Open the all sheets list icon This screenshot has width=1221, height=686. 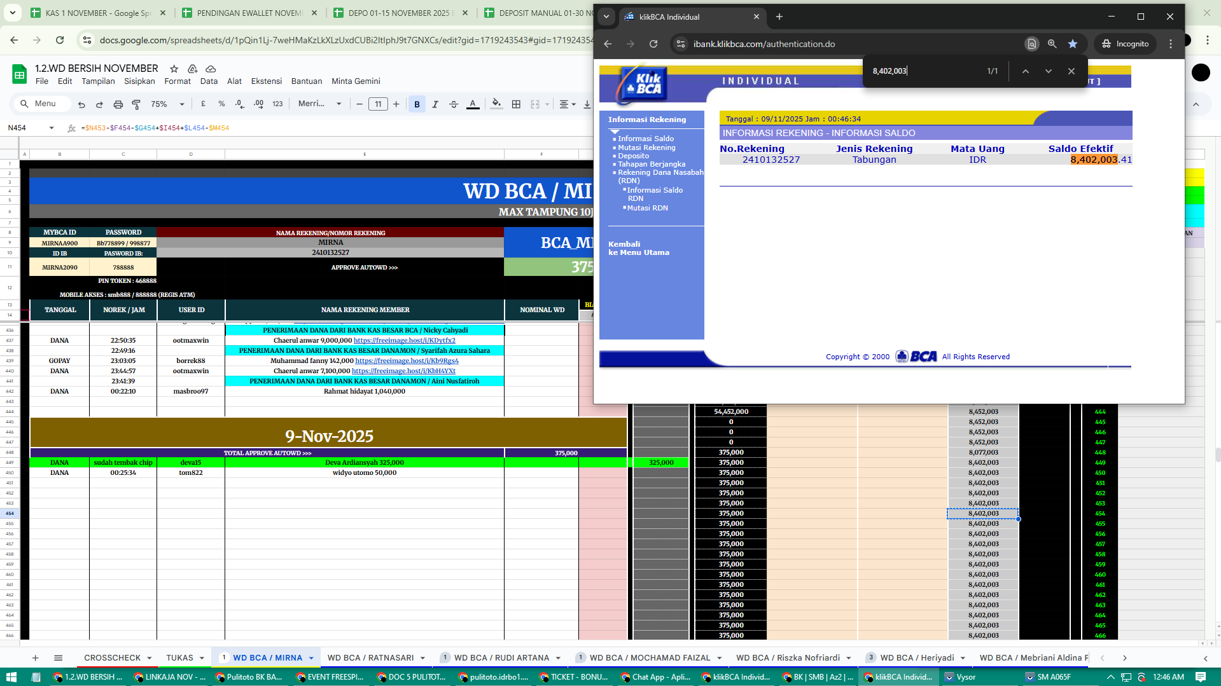point(58,658)
